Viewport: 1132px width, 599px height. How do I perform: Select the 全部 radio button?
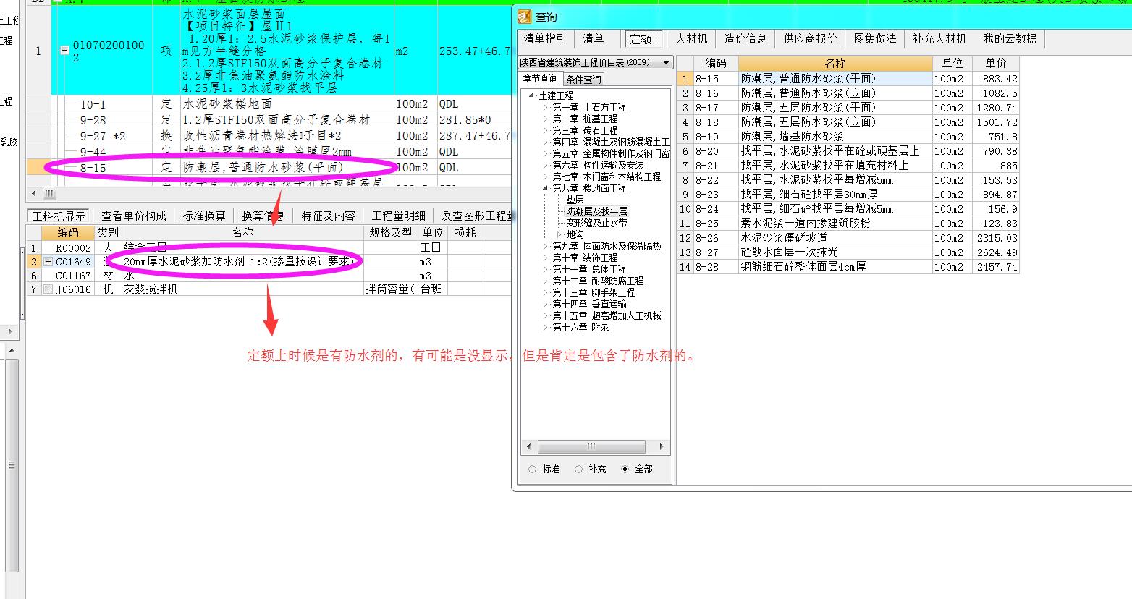point(625,469)
